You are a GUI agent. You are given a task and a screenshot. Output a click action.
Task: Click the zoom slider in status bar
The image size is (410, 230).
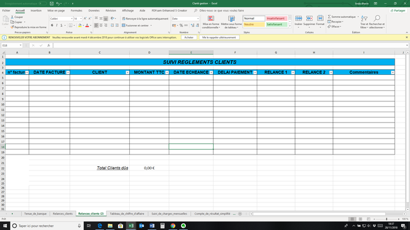pyautogui.click(x=387, y=219)
